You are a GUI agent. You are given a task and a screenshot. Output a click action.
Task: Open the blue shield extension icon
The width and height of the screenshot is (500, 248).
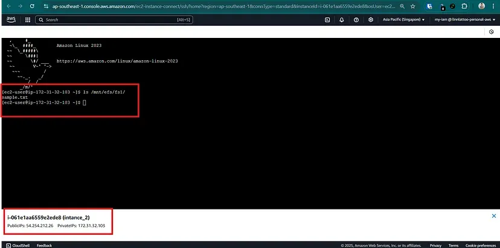[x=429, y=6]
